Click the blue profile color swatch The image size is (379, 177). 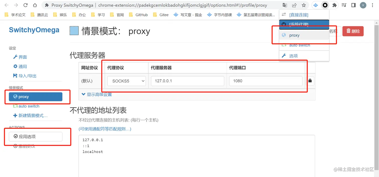74,31
